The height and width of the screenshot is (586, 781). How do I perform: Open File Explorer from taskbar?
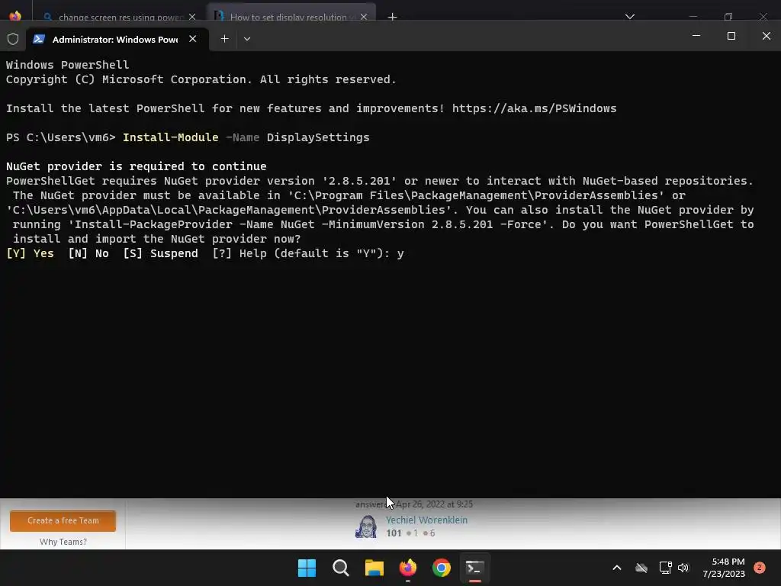(374, 568)
